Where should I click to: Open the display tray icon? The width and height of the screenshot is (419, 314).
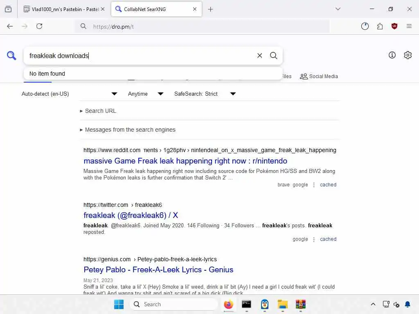click(386, 304)
